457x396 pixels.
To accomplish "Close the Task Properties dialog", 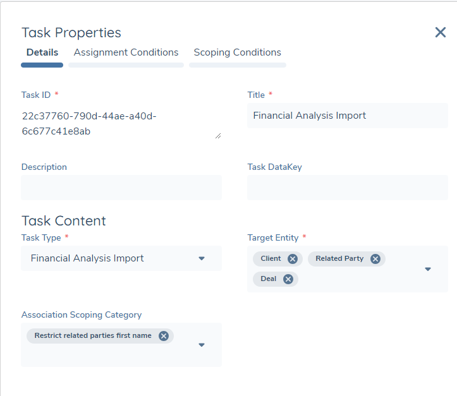I will coord(441,32).
